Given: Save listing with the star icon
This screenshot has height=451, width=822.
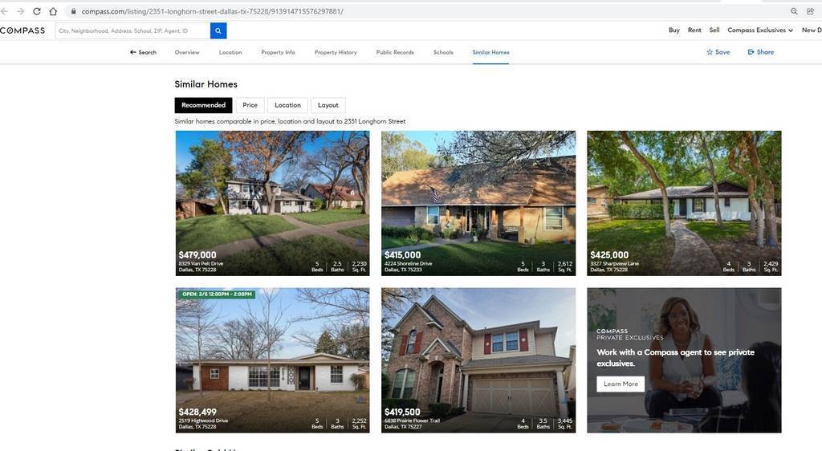Looking at the screenshot, I should [718, 52].
